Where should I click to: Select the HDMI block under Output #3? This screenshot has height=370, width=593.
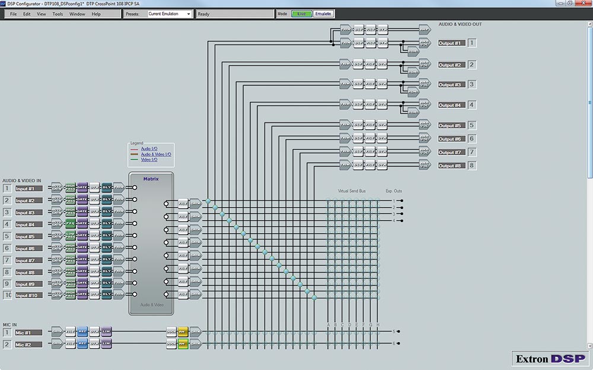point(413,91)
